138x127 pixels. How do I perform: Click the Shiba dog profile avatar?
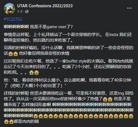[x=9, y=9]
